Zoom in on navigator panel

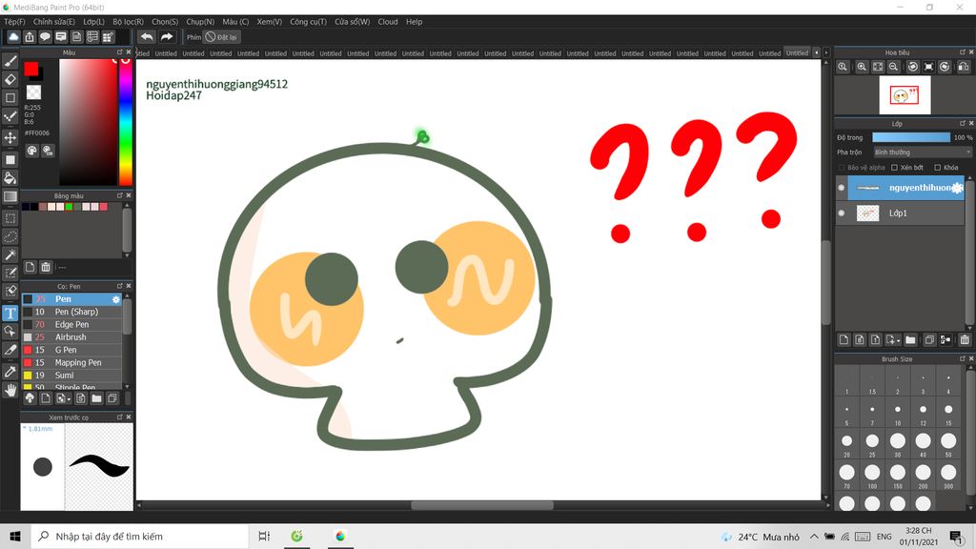862,67
